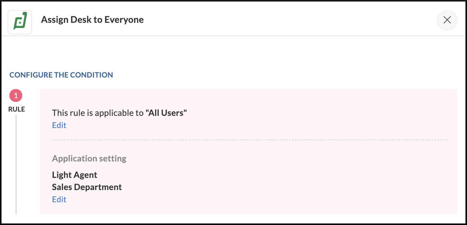Screen dimensions: 467x225
Task: Click "This rule is applicable to" text
Action: [x=98, y=113]
